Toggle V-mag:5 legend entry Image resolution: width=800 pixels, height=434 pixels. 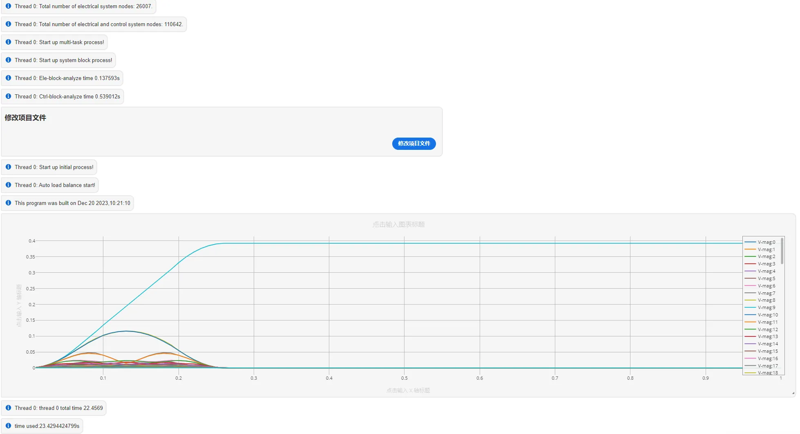click(760, 278)
